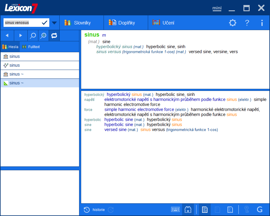This screenshot has height=216, width=270.
Task: Open Google lookup via the G icon
Action: (260, 209)
